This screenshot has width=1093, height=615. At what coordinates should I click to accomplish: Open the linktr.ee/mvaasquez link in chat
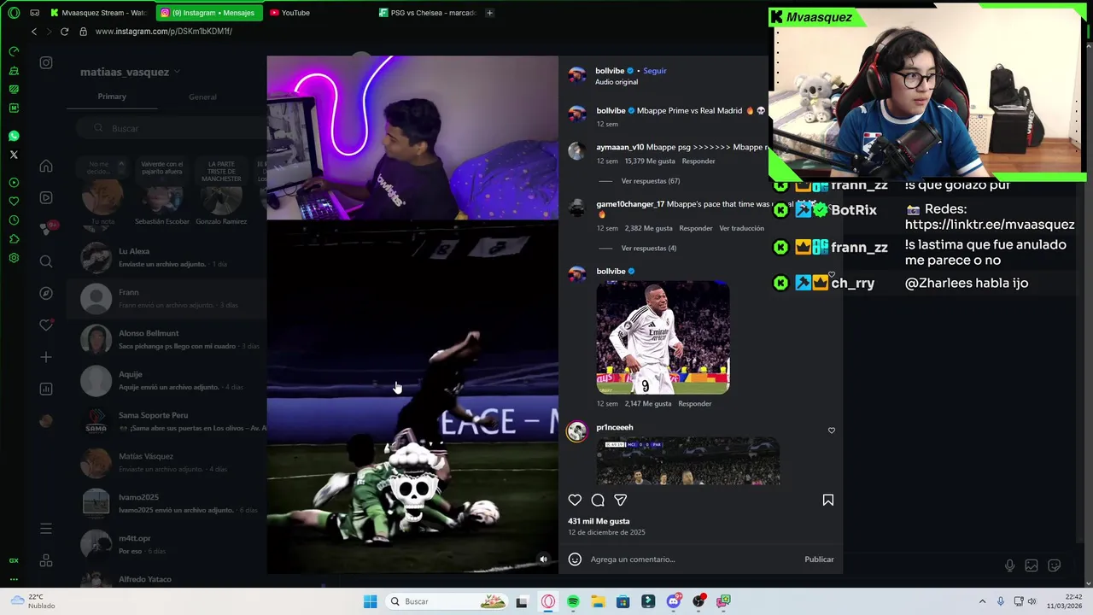coord(990,225)
